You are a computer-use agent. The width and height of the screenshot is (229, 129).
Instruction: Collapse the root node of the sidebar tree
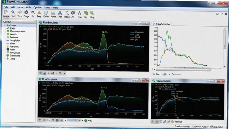pyautogui.click(x=5, y=25)
